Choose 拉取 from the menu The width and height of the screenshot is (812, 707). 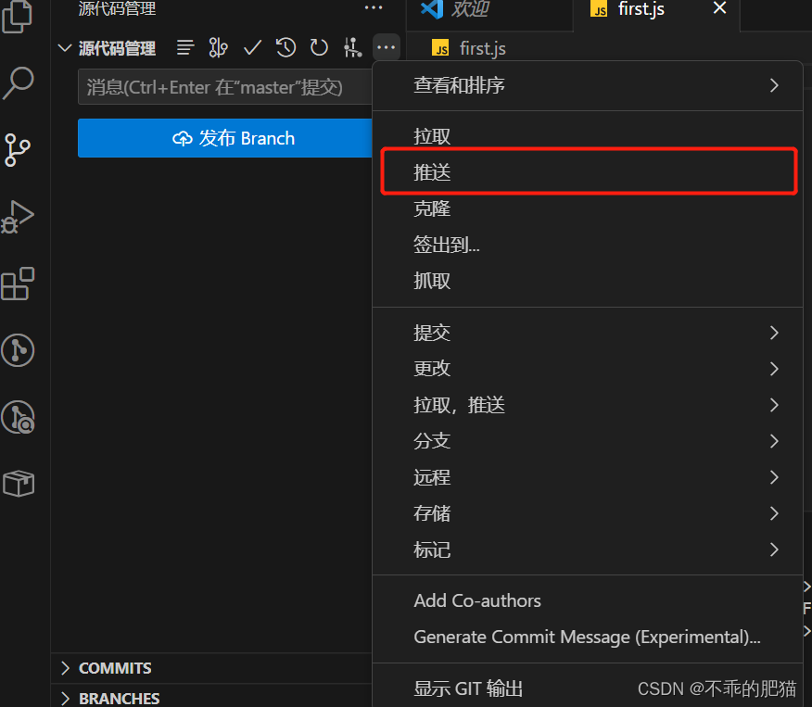pos(588,136)
